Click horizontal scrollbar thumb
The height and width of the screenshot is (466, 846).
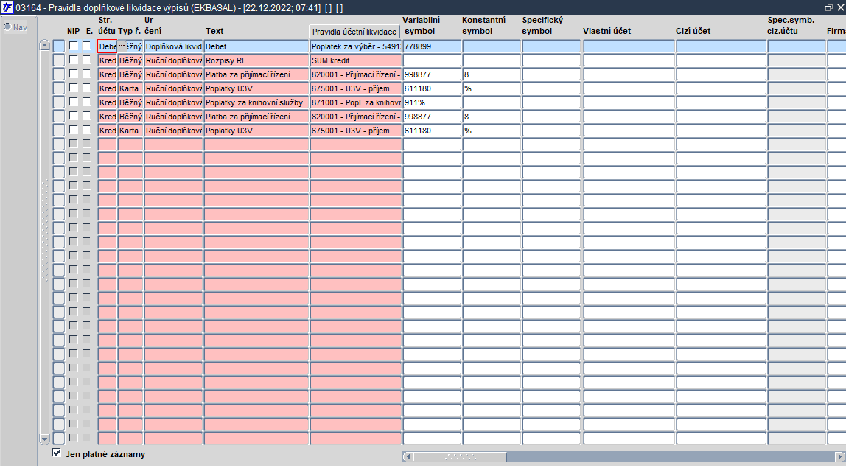[x=460, y=457]
